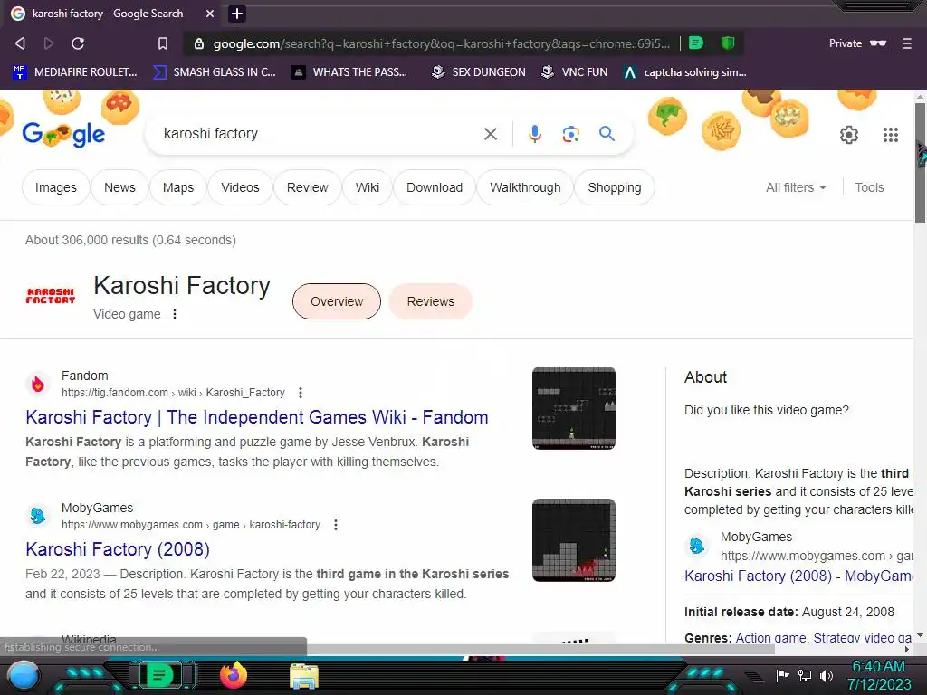Select the Overview tab
Viewport: 927px width, 695px height.
(x=337, y=301)
